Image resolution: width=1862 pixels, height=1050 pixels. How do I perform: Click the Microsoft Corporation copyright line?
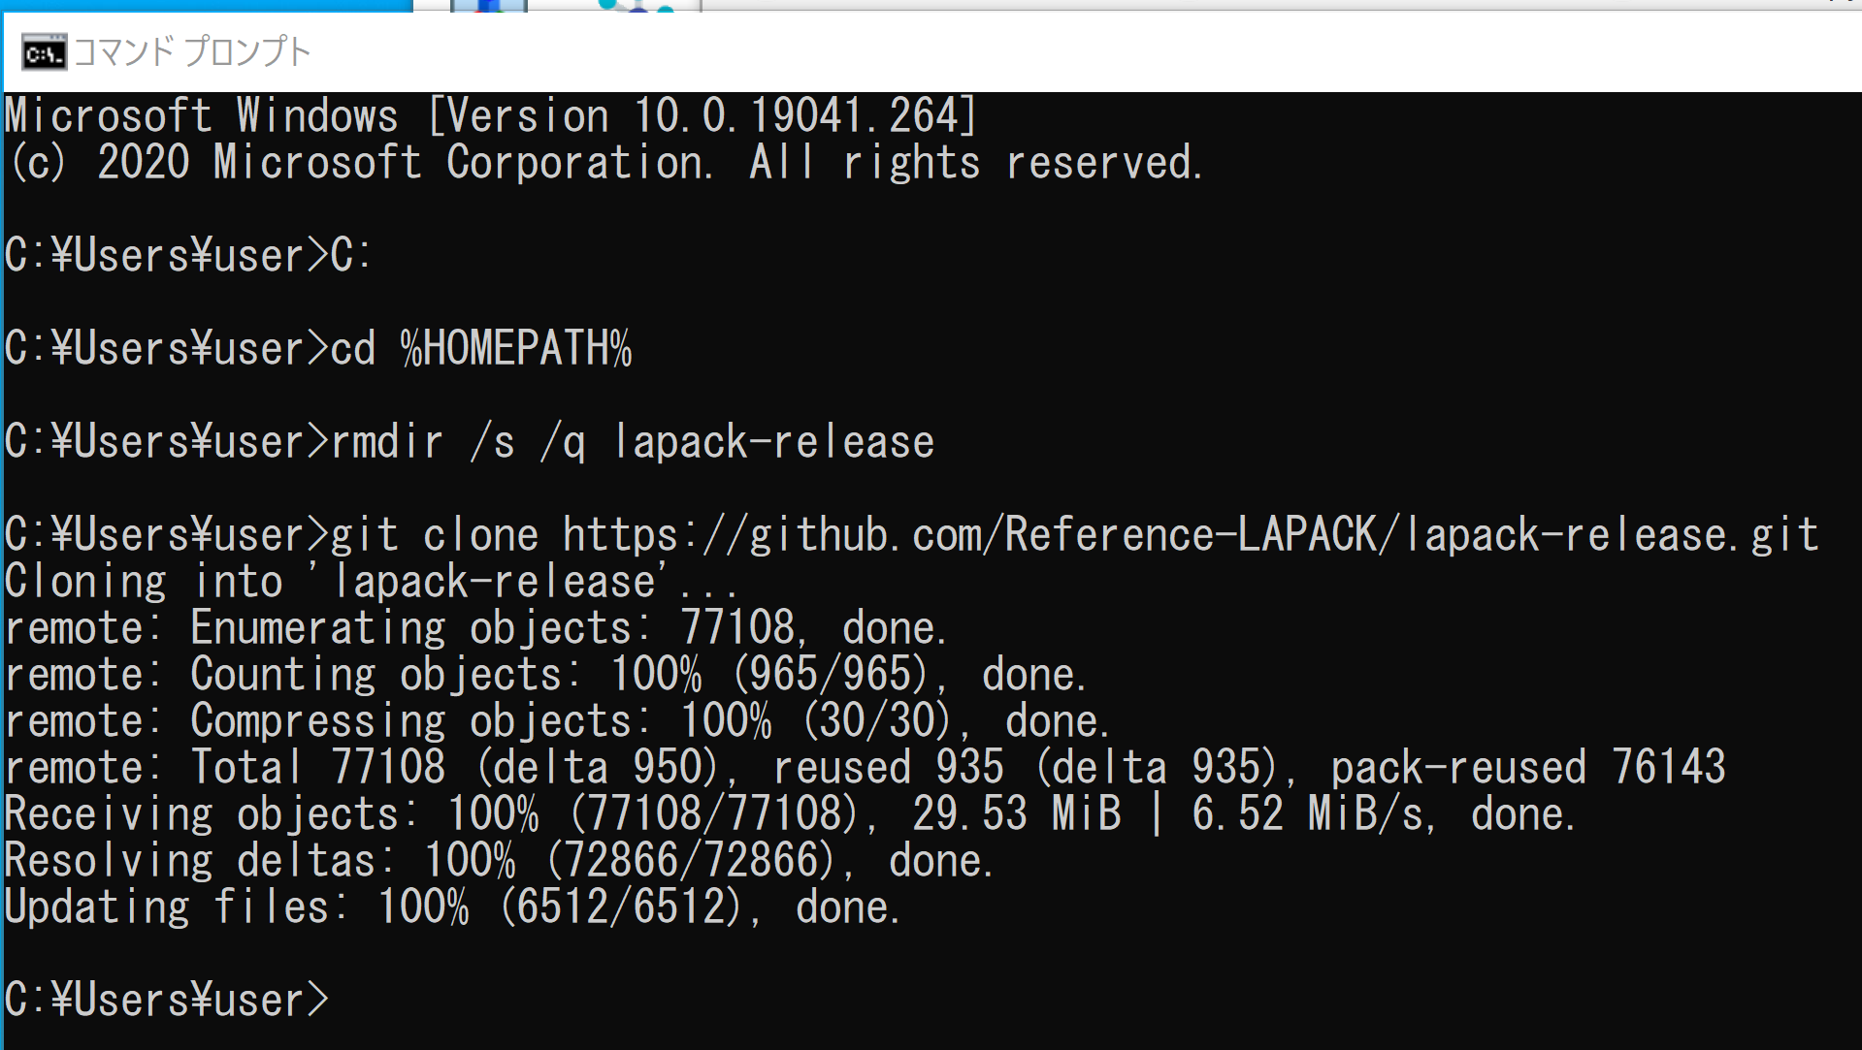click(x=604, y=163)
